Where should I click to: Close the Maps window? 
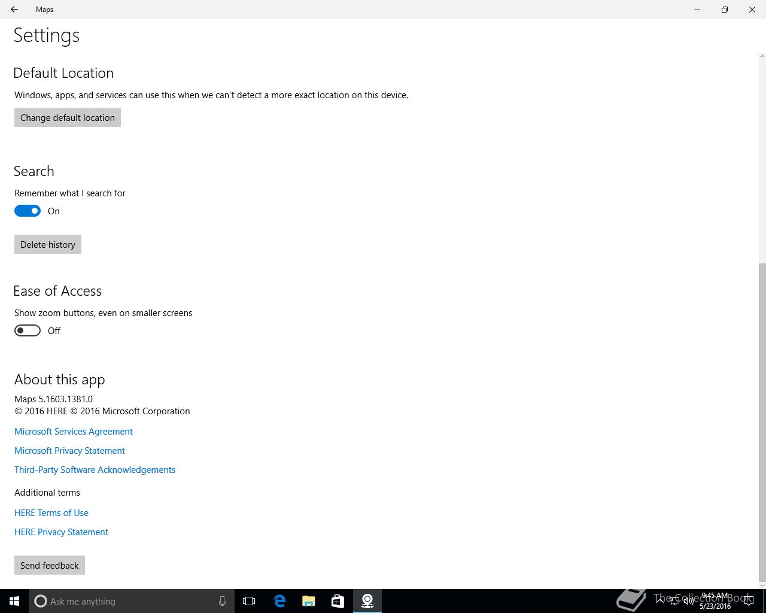click(x=752, y=10)
